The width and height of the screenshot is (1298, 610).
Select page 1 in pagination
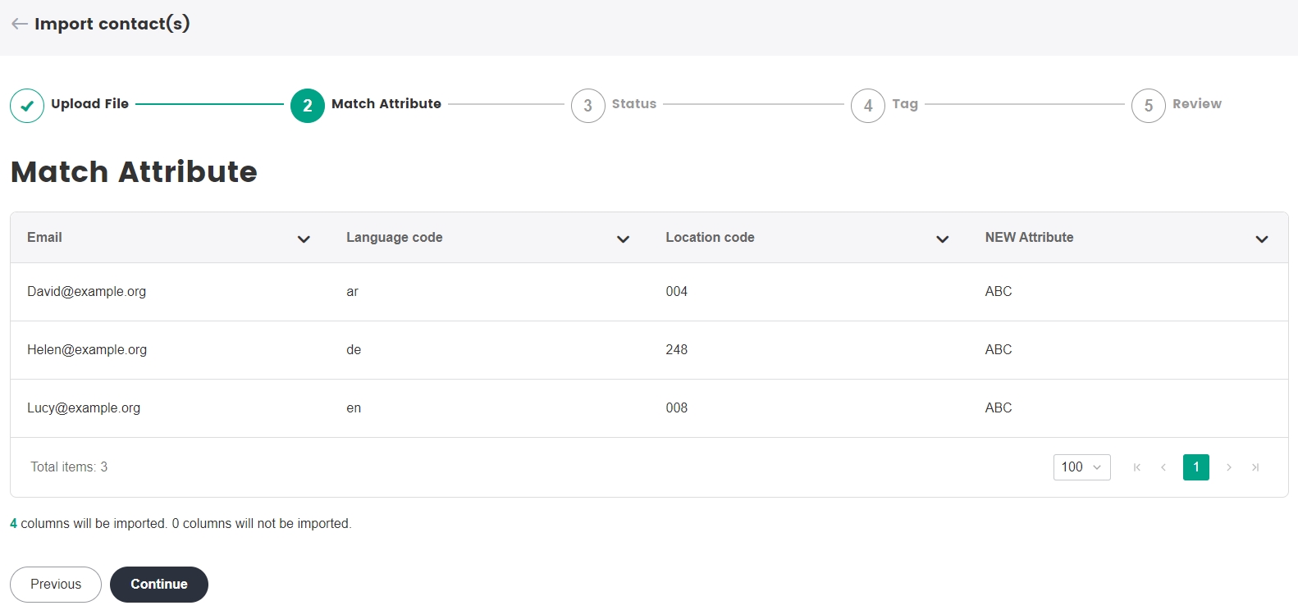click(x=1195, y=467)
